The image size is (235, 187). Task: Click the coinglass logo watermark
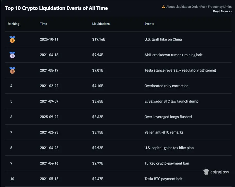pyautogui.click(x=216, y=172)
